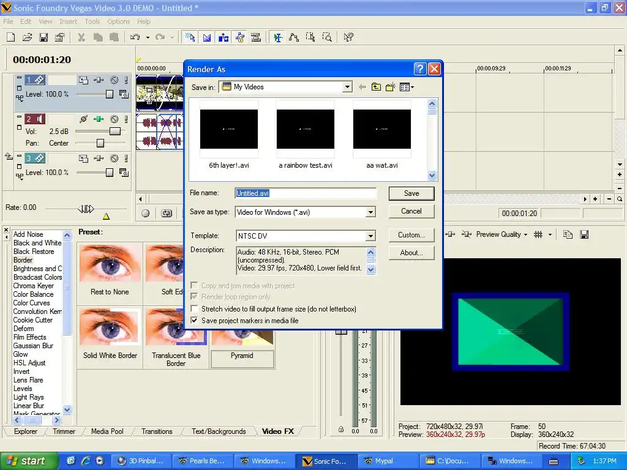Open the Preview Quality dropdown

(x=501, y=234)
